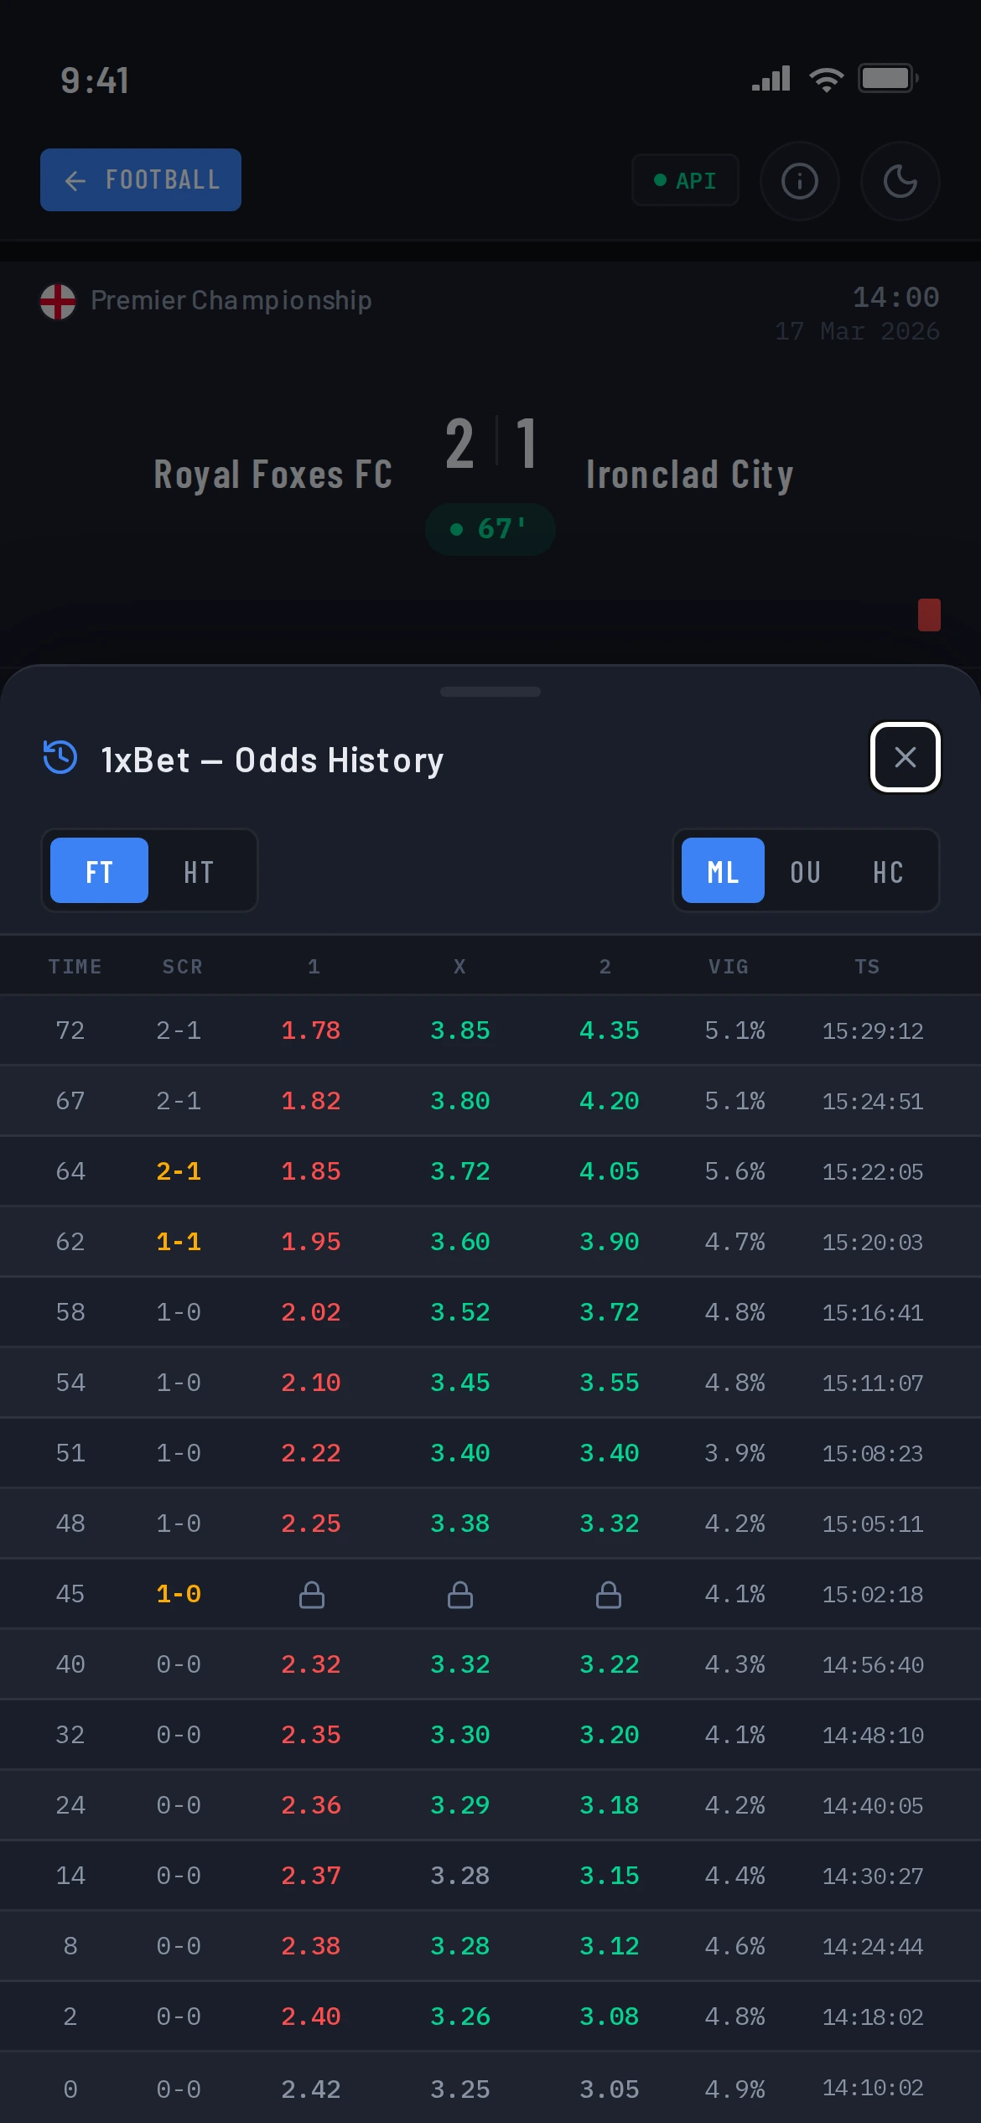Select Ironclad City team name
Screen dimensions: 981x2123
[x=690, y=475]
